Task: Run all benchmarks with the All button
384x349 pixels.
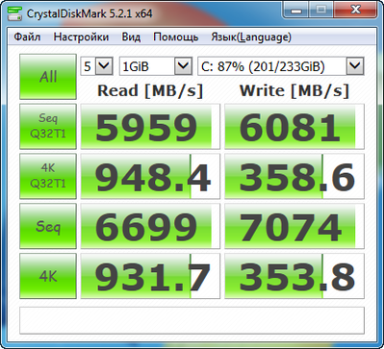Action: tap(48, 77)
